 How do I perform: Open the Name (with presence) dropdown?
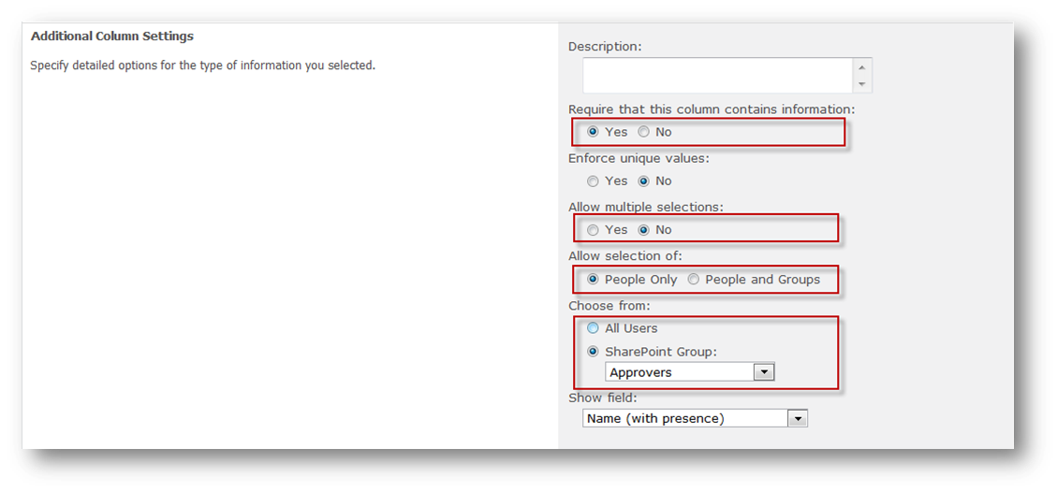tap(695, 419)
